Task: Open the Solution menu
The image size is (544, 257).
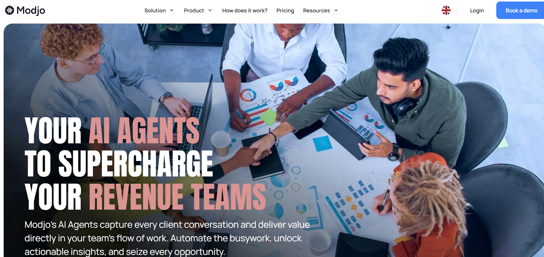Action: pyautogui.click(x=155, y=11)
